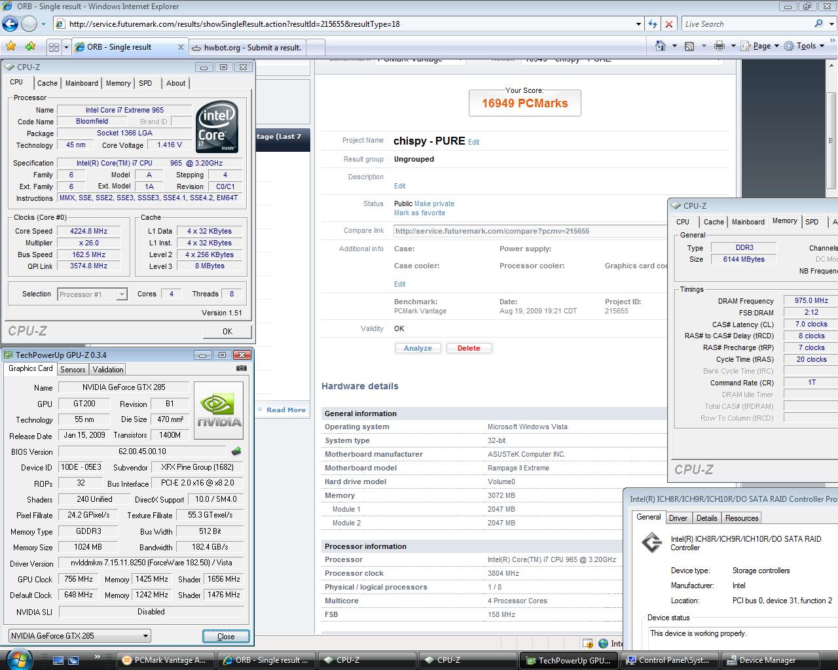This screenshot has width=838, height=670.
Task: Switch to Resources tab in controller properties
Action: click(742, 518)
